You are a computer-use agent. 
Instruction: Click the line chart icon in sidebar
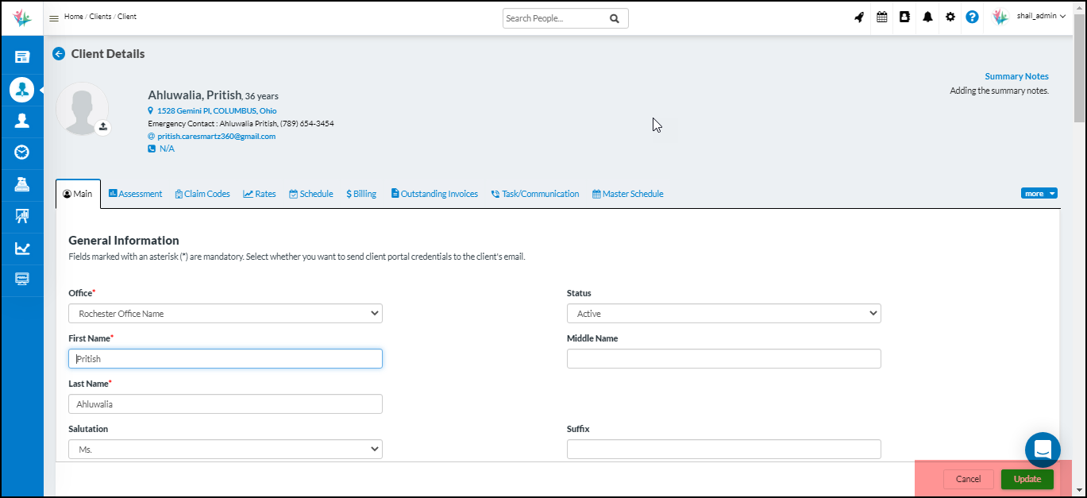(22, 249)
